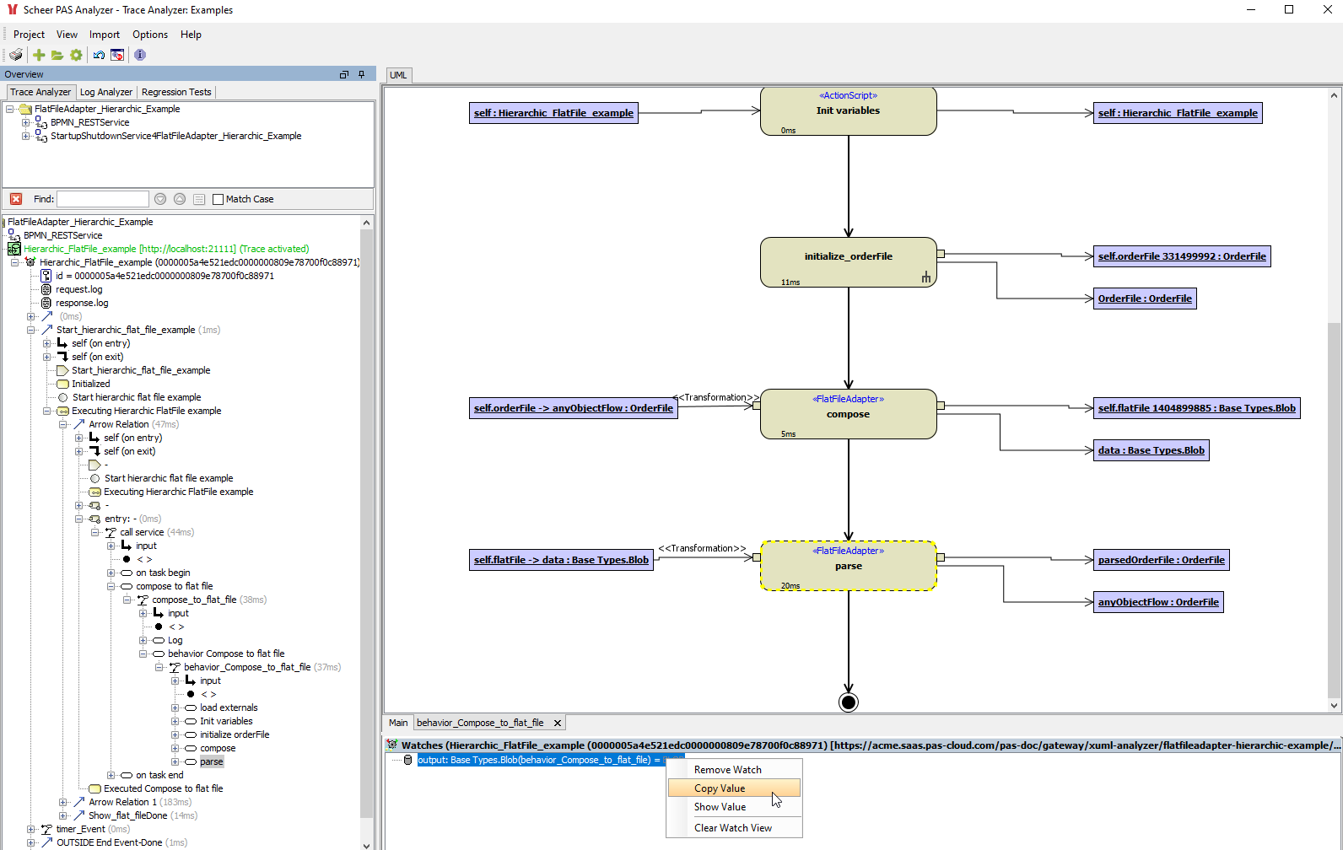
Task: Collapse the FlatFileAdapter_Hierarchic_Example root folder
Action: (x=10, y=109)
